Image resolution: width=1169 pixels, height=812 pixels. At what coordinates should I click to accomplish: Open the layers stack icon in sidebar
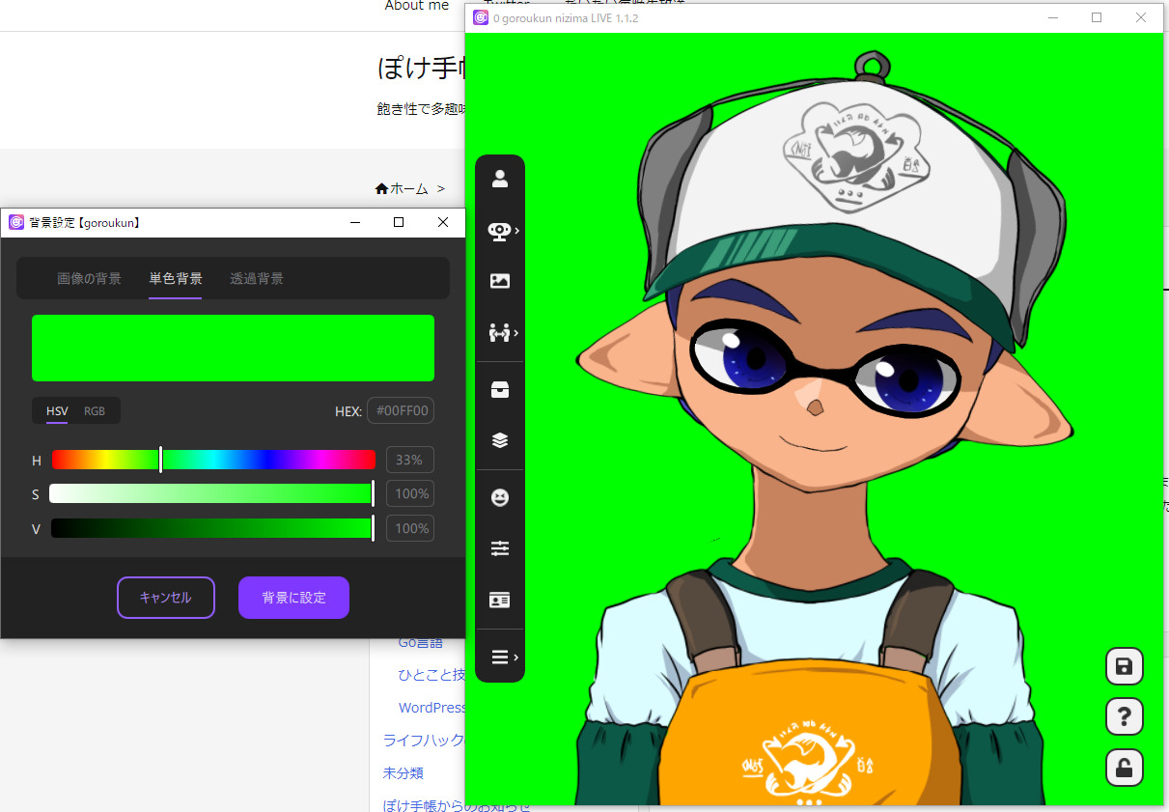click(x=500, y=440)
